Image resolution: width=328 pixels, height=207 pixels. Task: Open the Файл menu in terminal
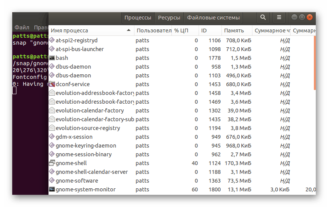[22, 27]
